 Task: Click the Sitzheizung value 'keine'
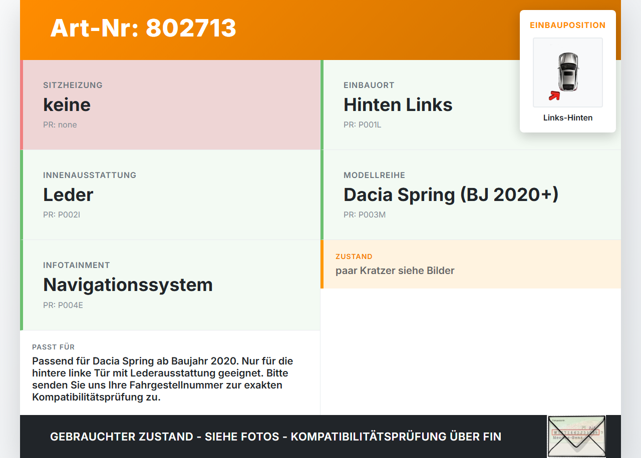[67, 104]
